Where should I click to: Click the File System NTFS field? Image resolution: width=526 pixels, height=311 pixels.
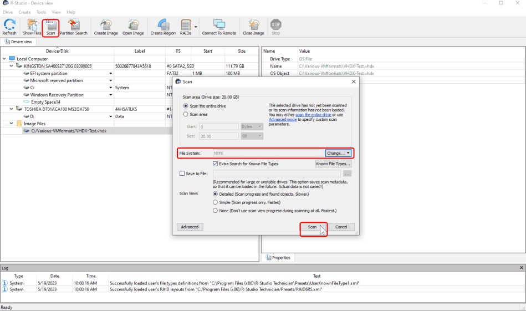click(268, 153)
